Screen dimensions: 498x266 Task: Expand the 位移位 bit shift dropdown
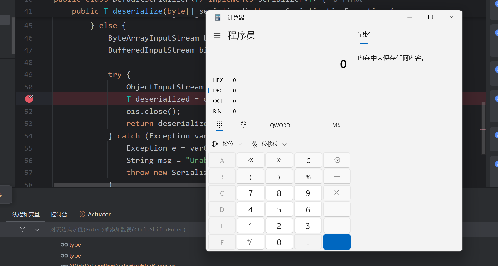point(269,144)
